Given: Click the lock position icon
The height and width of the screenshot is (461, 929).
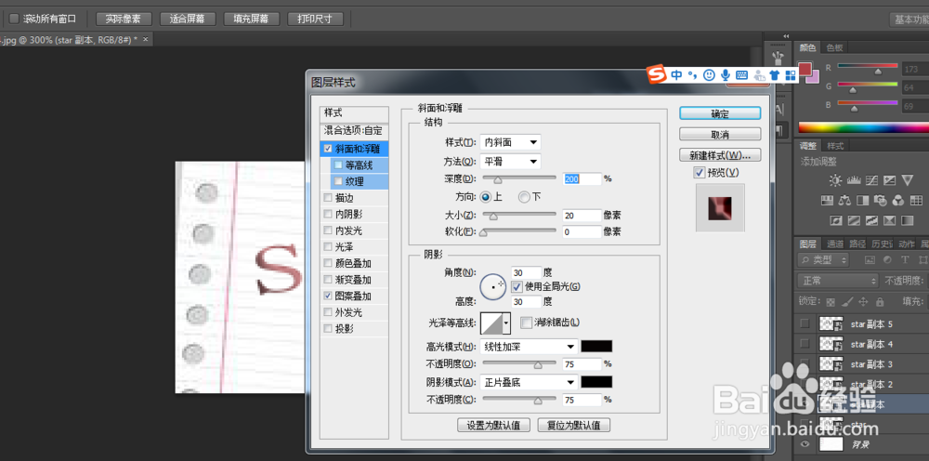Looking at the screenshot, I should [x=863, y=302].
